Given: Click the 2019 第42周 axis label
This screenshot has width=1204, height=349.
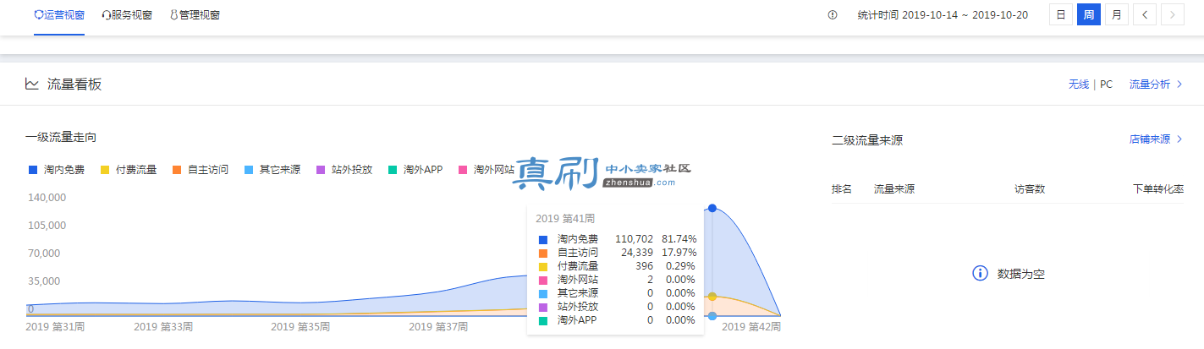Looking at the screenshot, I should click(751, 326).
